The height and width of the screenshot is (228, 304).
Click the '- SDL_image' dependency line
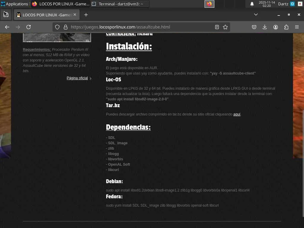click(117, 143)
